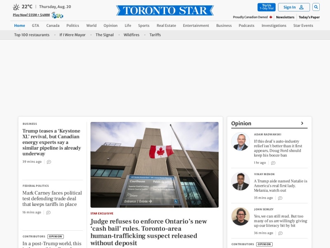The image size is (330, 248).
Task: Open the Real Estate section
Action: pyautogui.click(x=166, y=26)
